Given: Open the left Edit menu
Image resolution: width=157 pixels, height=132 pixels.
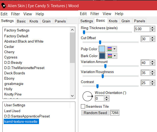Looking at the screenshot, I should click(x=4, y=14).
